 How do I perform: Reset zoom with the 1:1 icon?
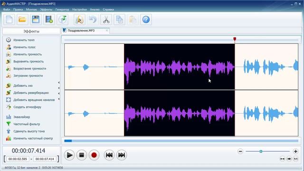tap(295, 159)
